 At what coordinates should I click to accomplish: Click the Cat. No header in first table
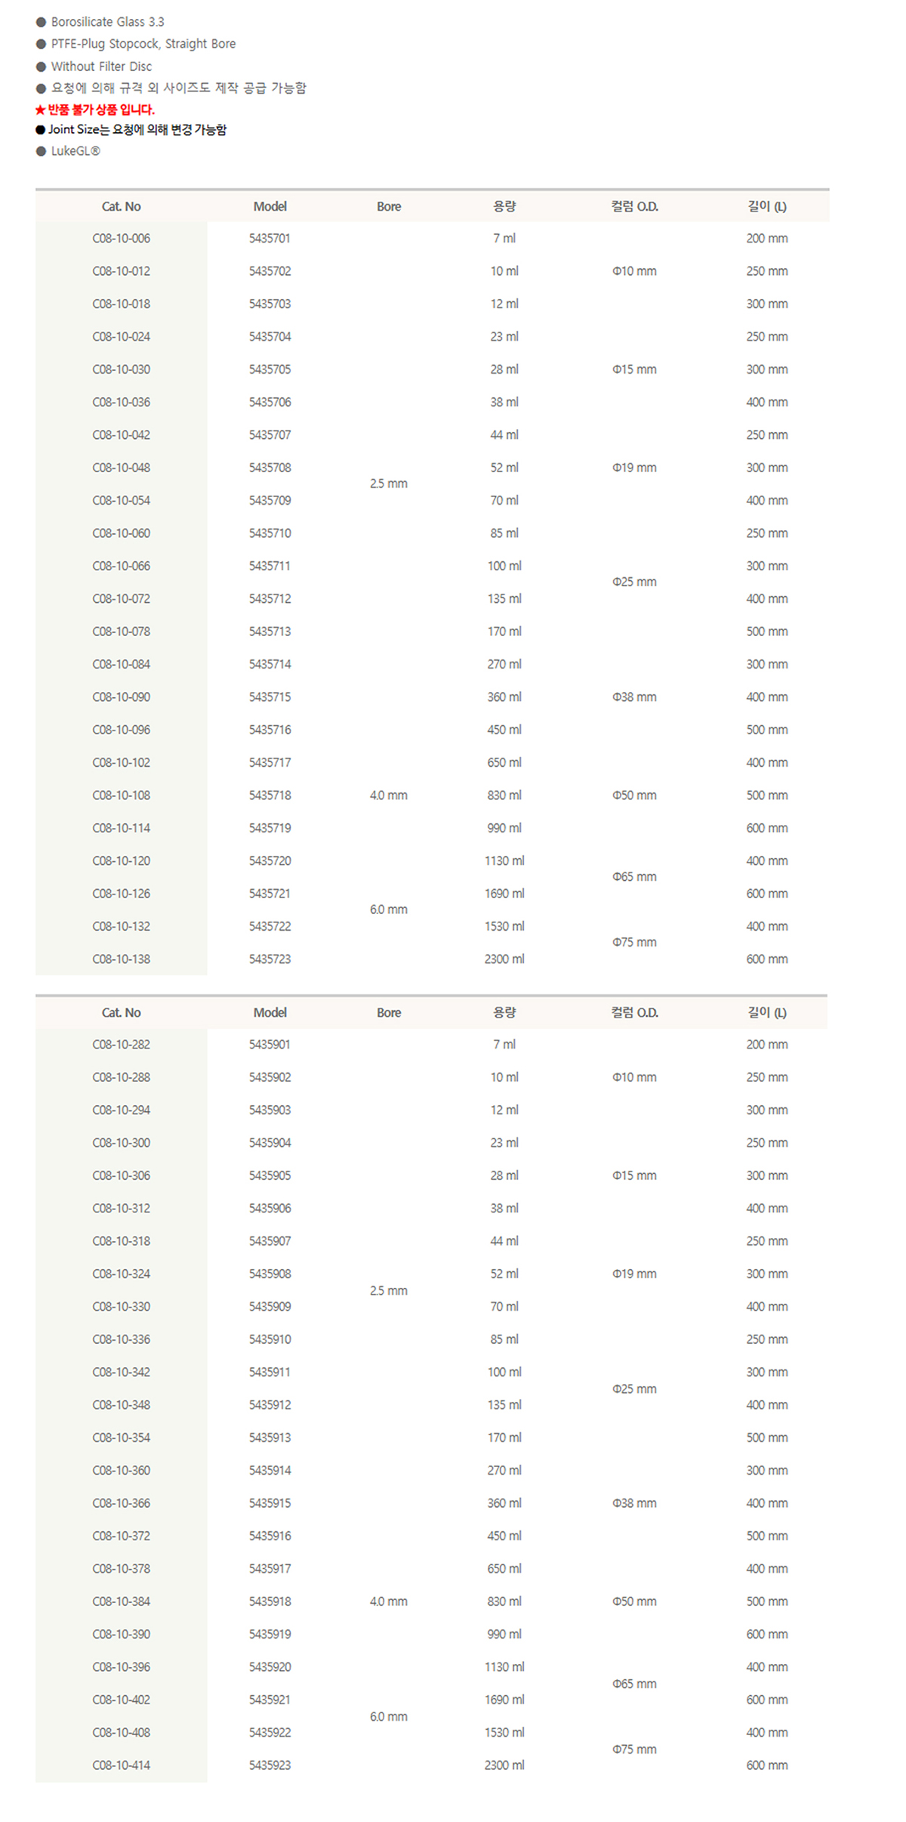coord(121,207)
